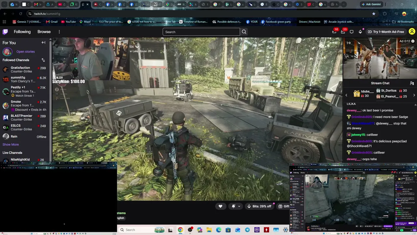417x235 pixels.
Task: Click the ad video thumbnail
Action: tap(380, 58)
